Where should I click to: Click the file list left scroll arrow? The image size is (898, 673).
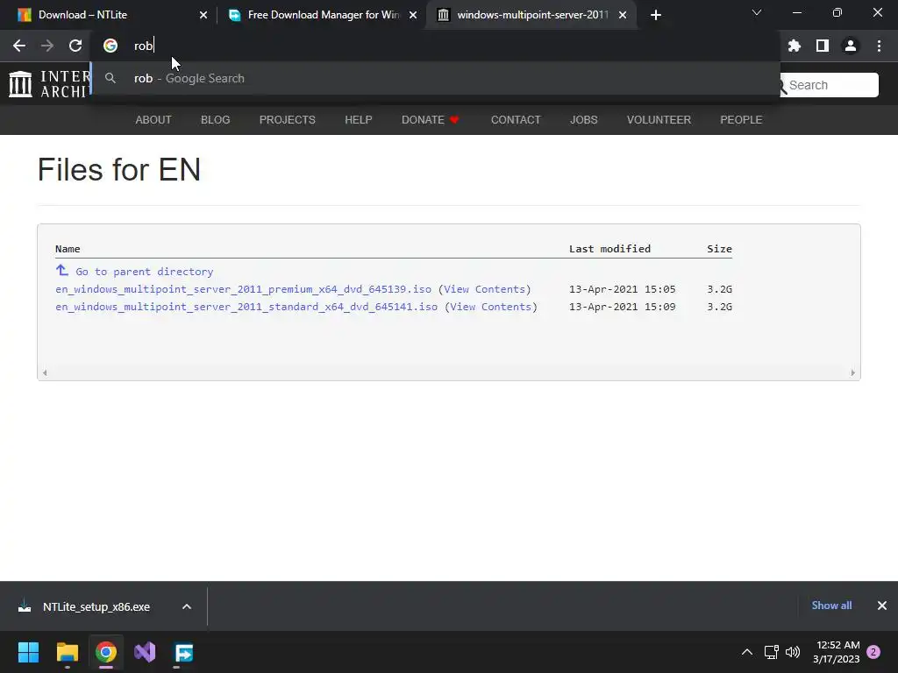tap(45, 373)
